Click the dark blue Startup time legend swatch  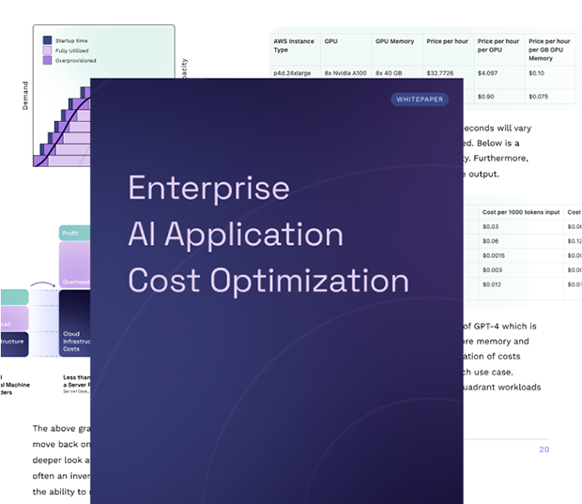pos(47,39)
